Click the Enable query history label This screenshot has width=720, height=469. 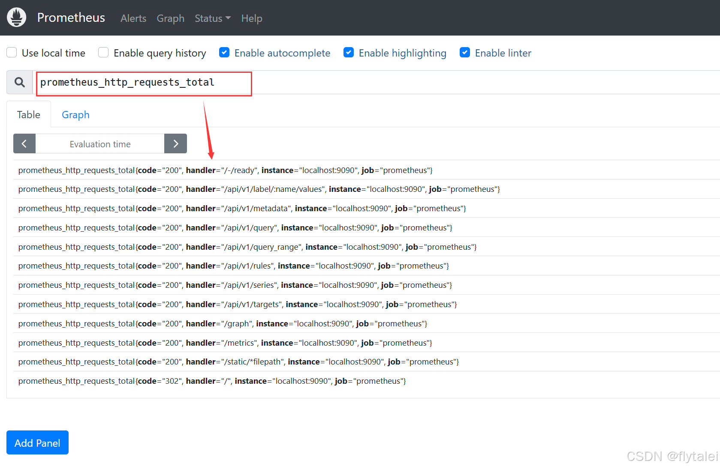coord(160,53)
